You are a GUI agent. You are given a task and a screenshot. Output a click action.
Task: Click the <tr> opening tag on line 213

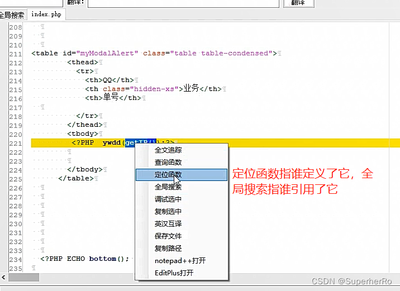[x=85, y=71]
